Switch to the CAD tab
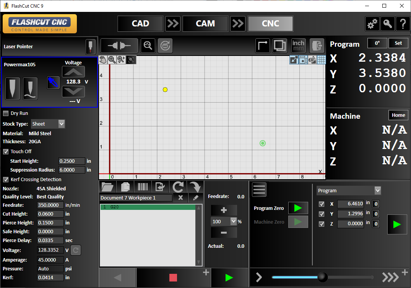This screenshot has height=288, width=411. (x=140, y=23)
